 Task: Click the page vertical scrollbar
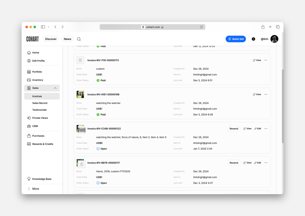pyautogui.click(x=282, y=106)
